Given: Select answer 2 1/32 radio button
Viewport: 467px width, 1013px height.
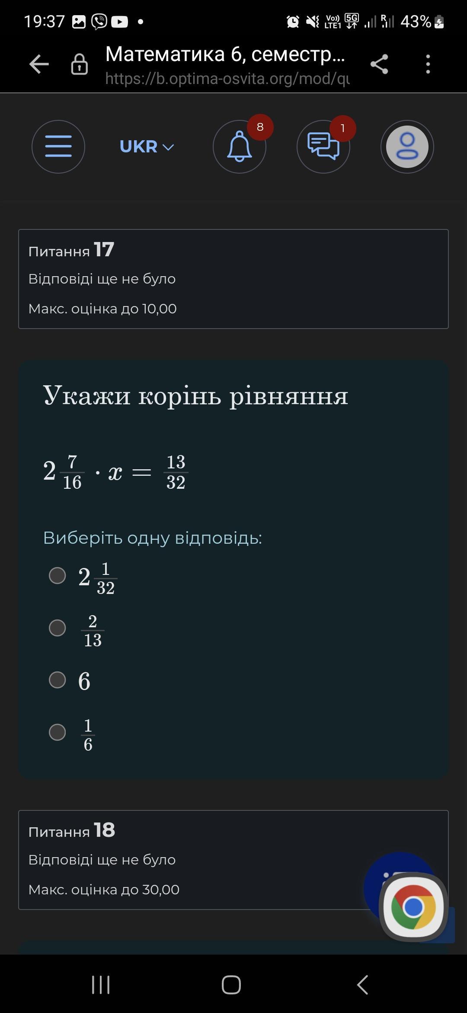Looking at the screenshot, I should pyautogui.click(x=58, y=576).
